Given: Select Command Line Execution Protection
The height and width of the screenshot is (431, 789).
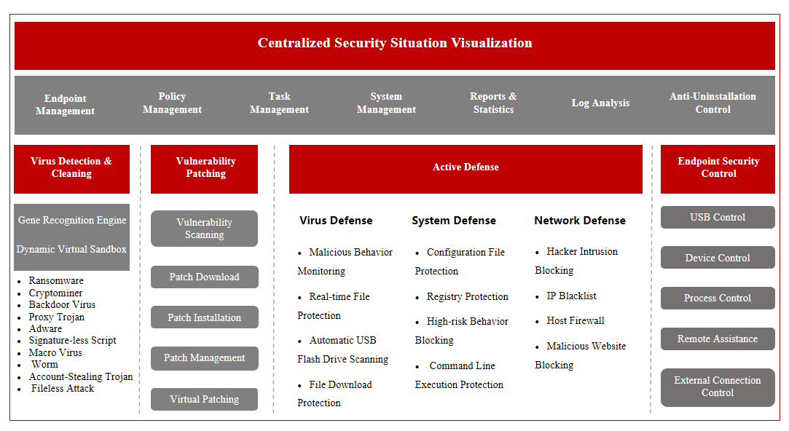Looking at the screenshot, I should click(459, 375).
